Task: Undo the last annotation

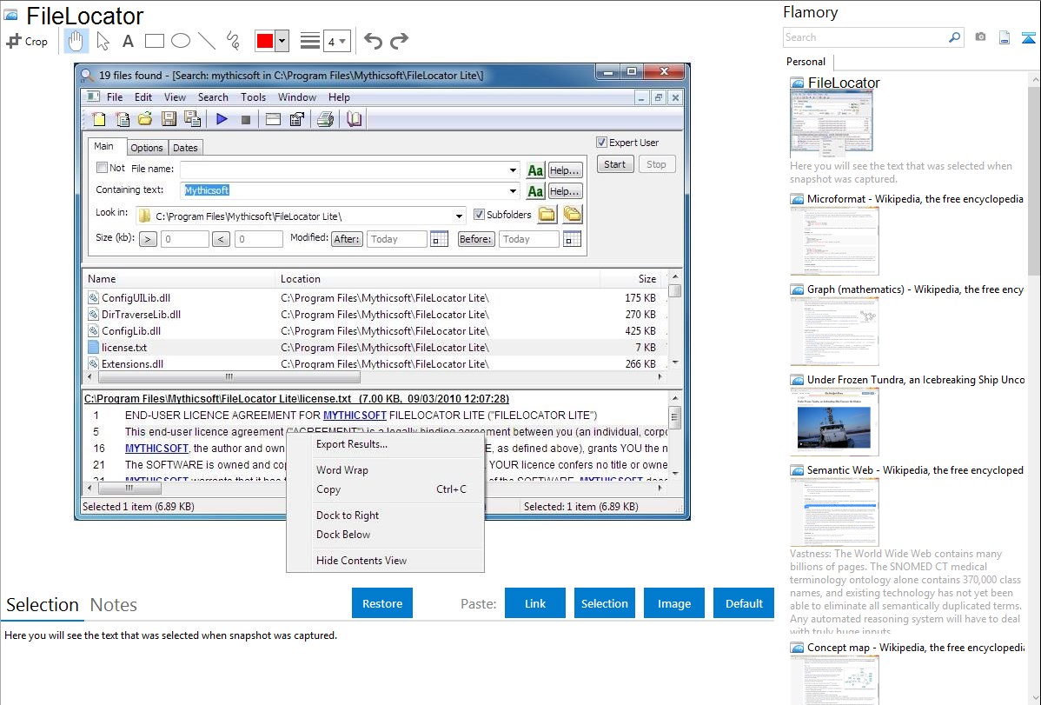Action: (x=373, y=41)
